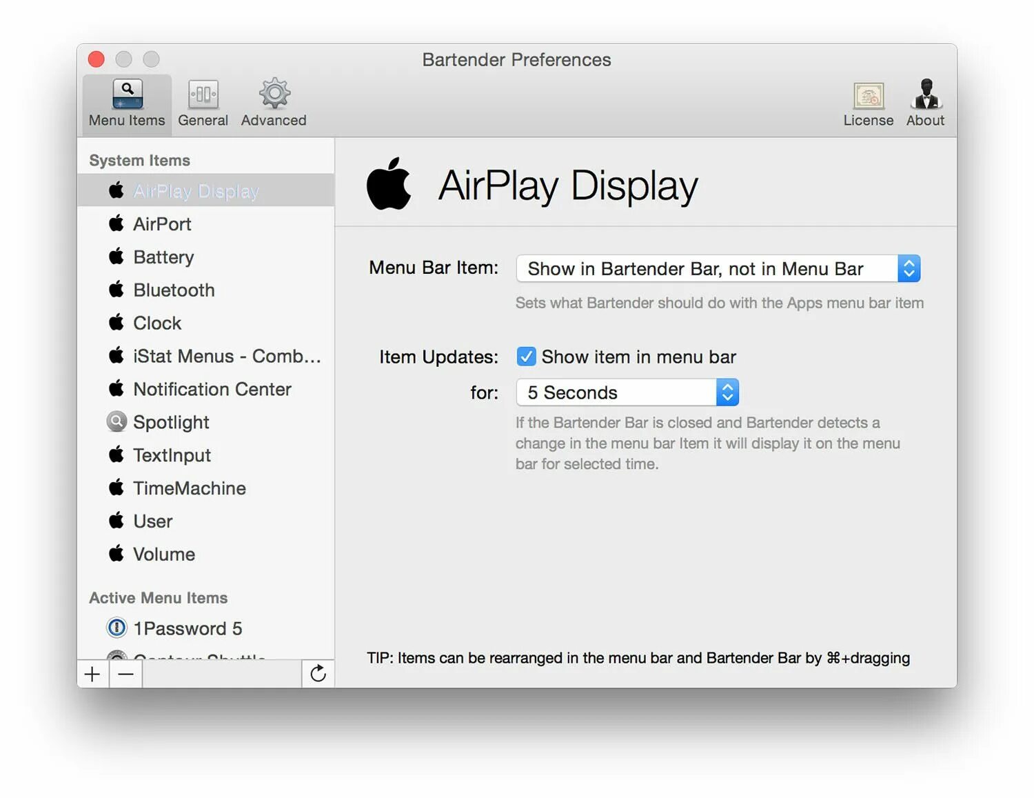Switch to the General preferences tab
Viewport: 1034px width, 798px height.
203,103
